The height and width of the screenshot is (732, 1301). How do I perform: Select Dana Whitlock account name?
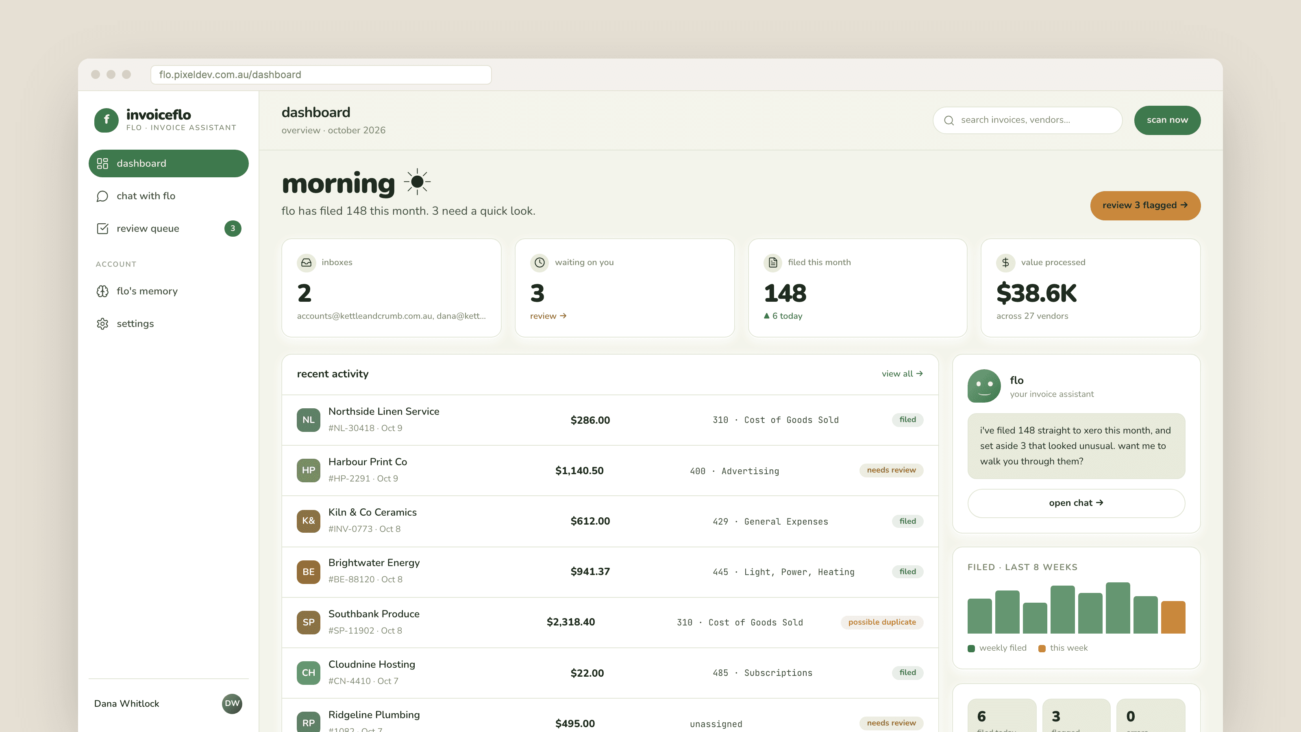tap(126, 704)
